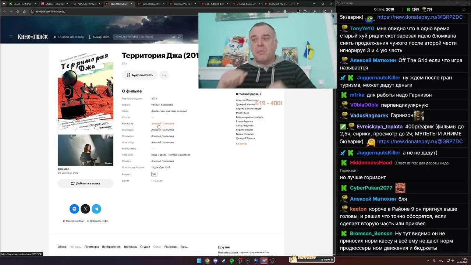Click the Добавить в папку button
The image size is (471, 265).
(85, 183)
